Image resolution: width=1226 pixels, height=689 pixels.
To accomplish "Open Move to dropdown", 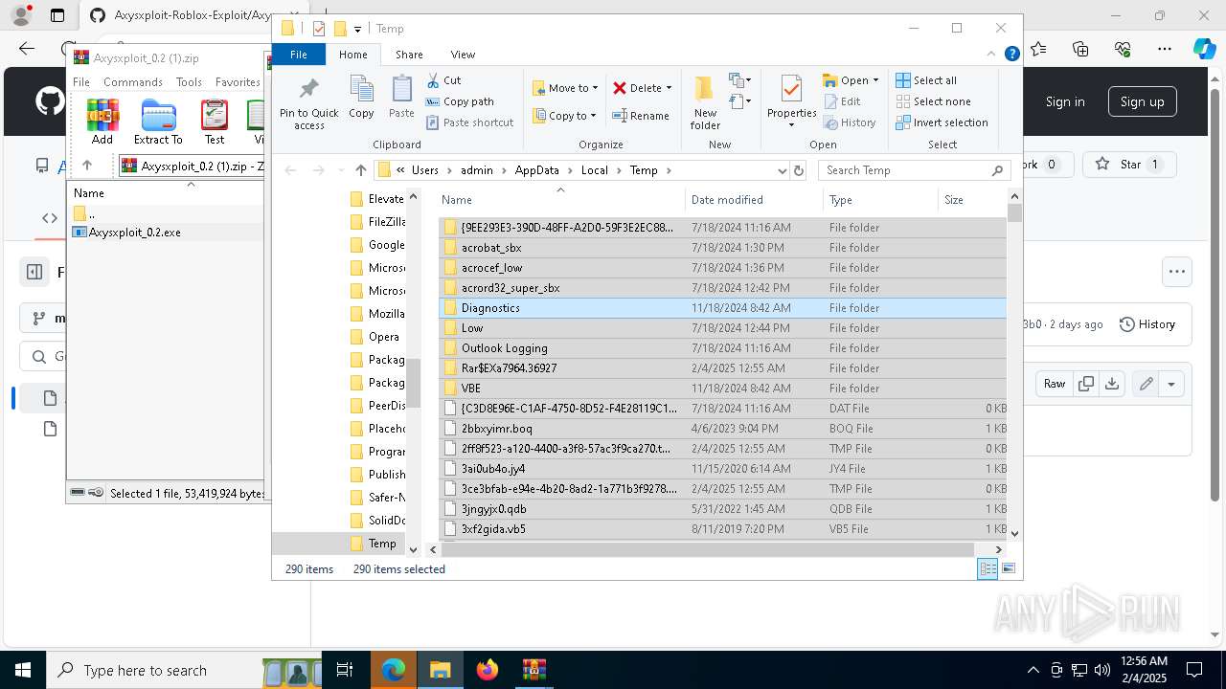I will pos(565,88).
